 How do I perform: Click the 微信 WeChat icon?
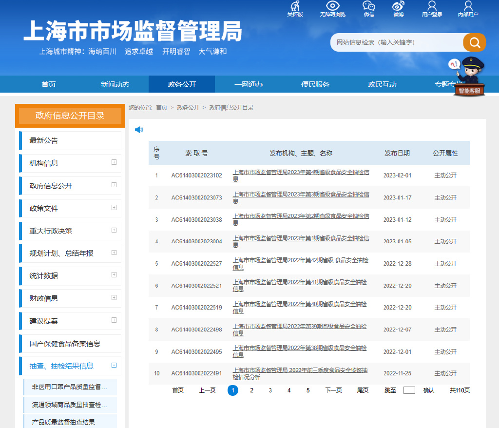[x=369, y=6]
